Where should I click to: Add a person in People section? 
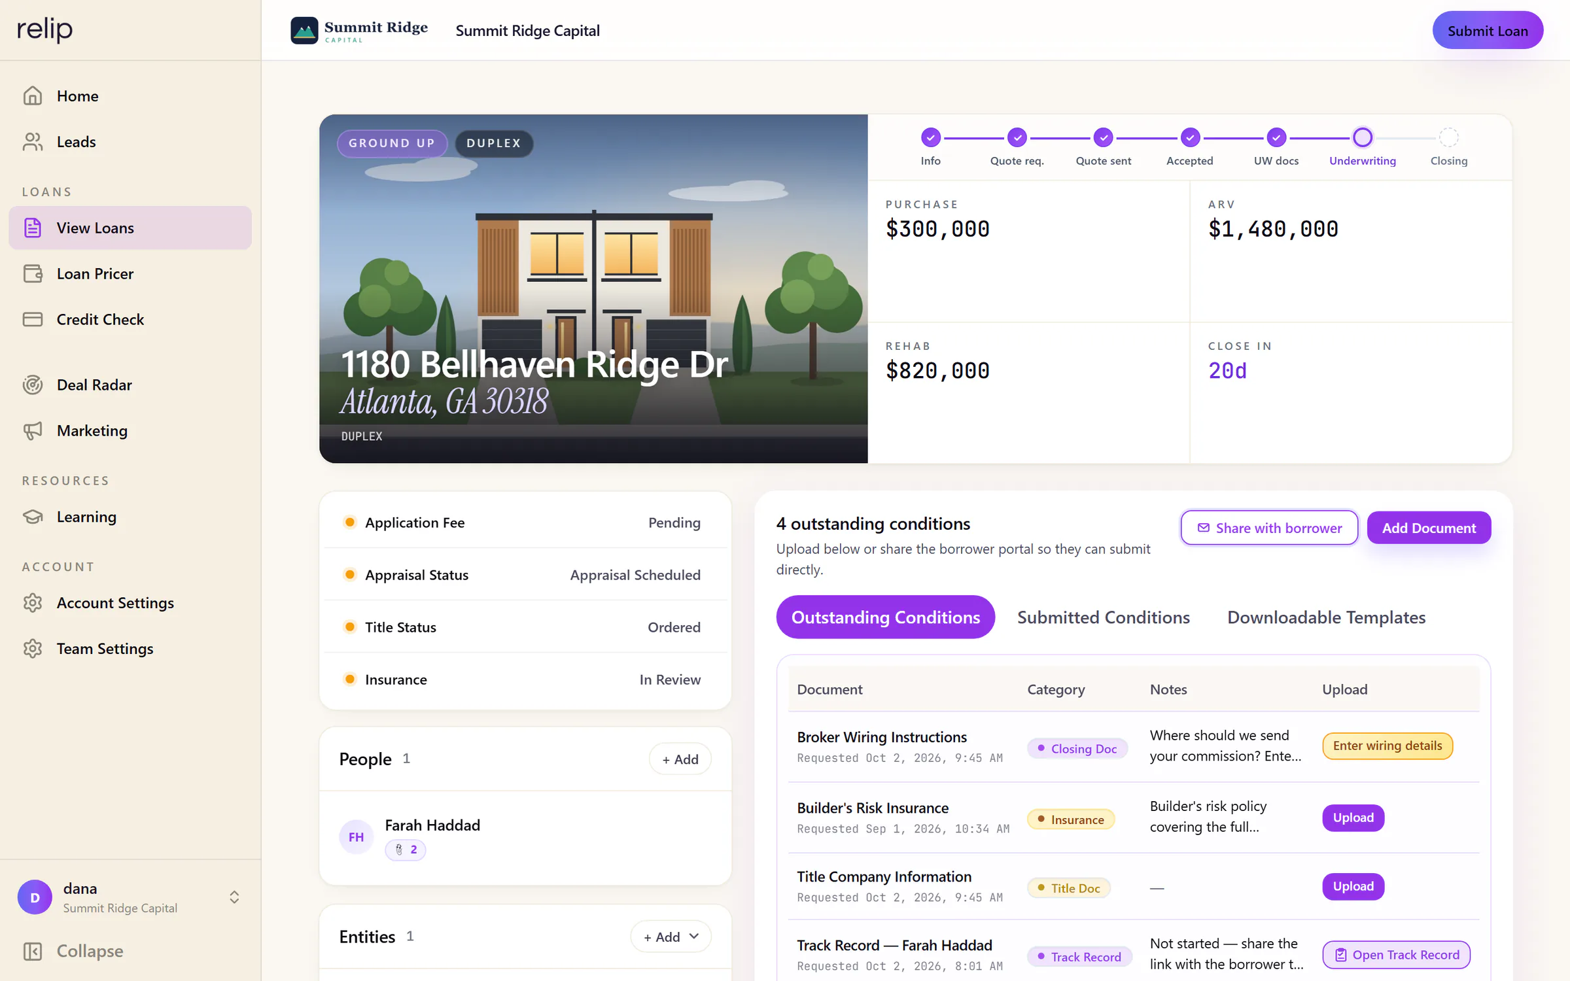680,759
